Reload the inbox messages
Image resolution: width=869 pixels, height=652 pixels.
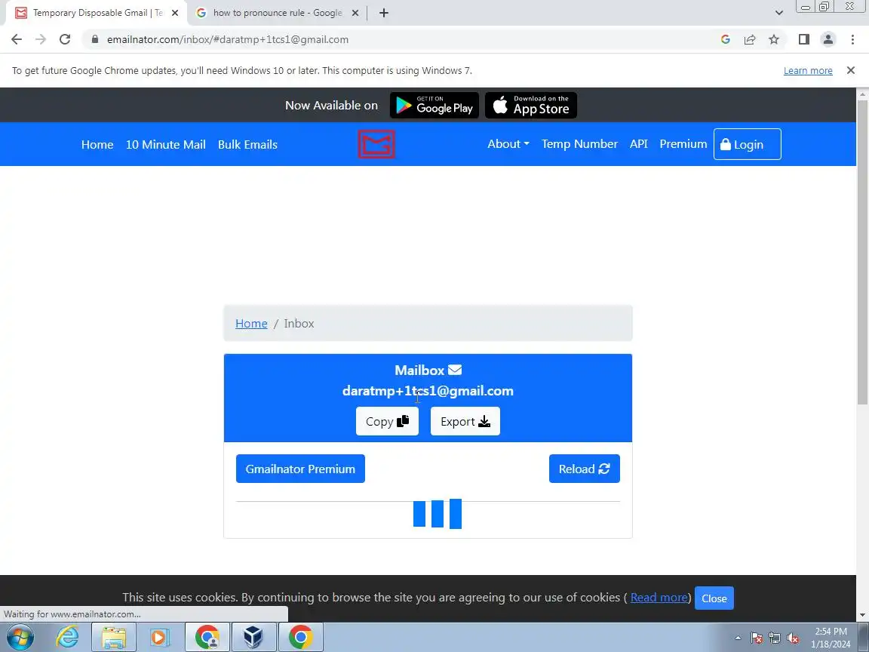click(x=584, y=469)
